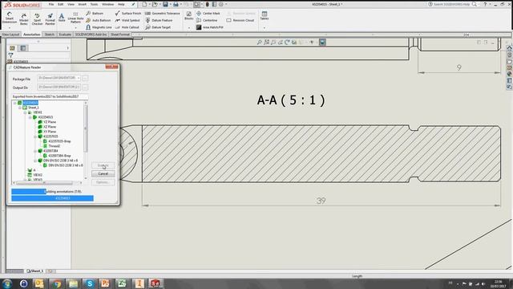Choose Linear Note Pattern tool
This screenshot has height=289, width=513.
coord(75,18)
